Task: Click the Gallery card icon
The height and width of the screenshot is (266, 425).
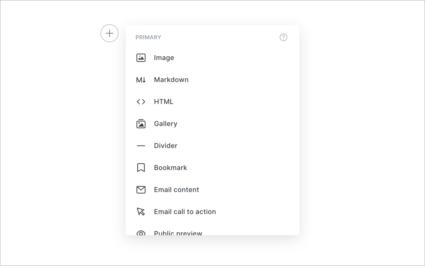Action: (x=141, y=124)
